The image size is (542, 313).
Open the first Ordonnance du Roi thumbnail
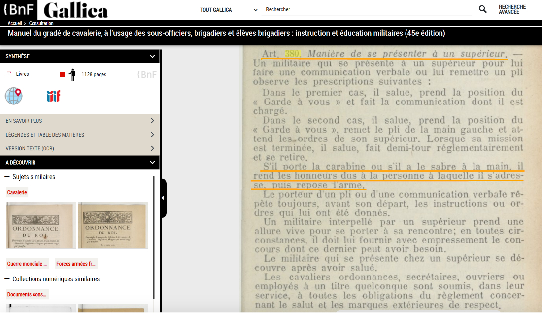pos(41,225)
